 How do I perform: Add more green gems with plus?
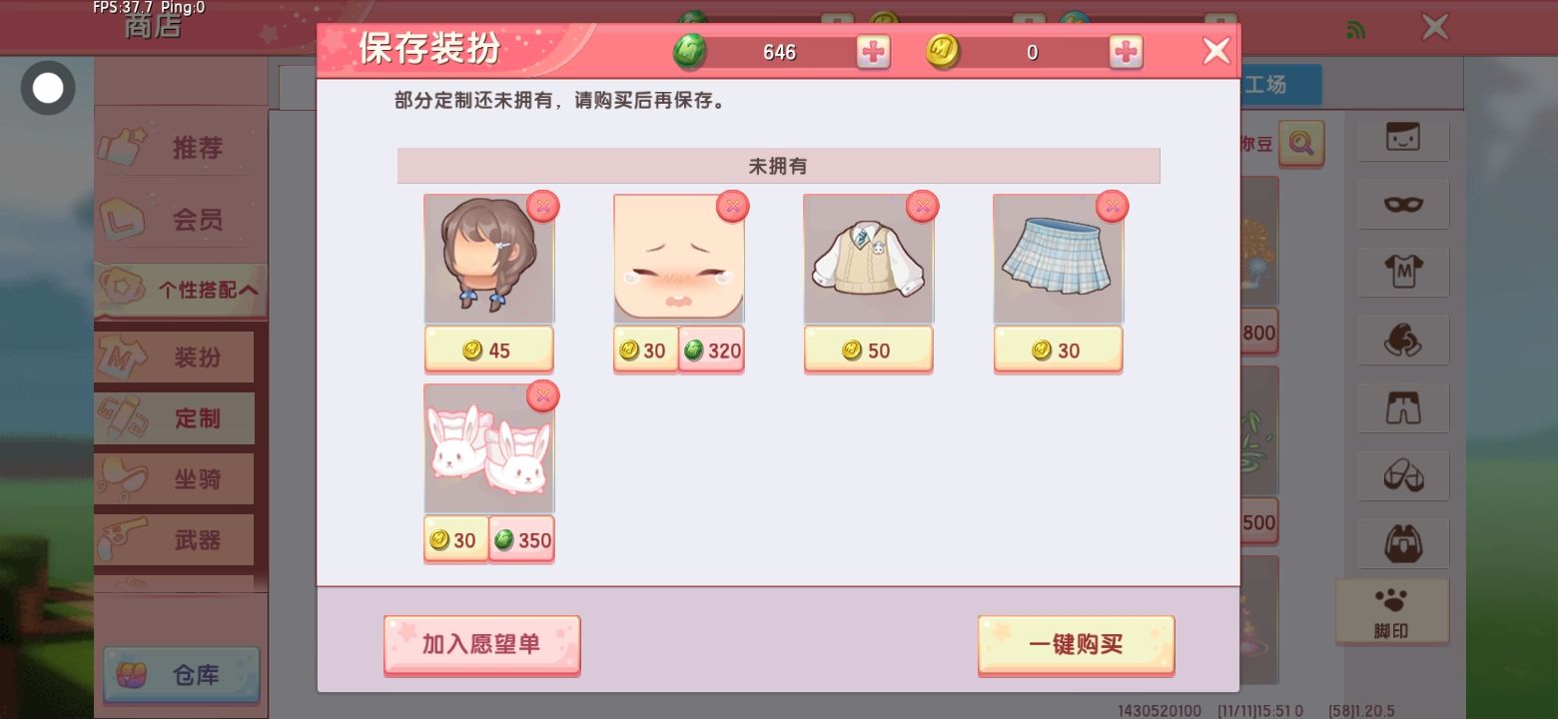point(873,52)
